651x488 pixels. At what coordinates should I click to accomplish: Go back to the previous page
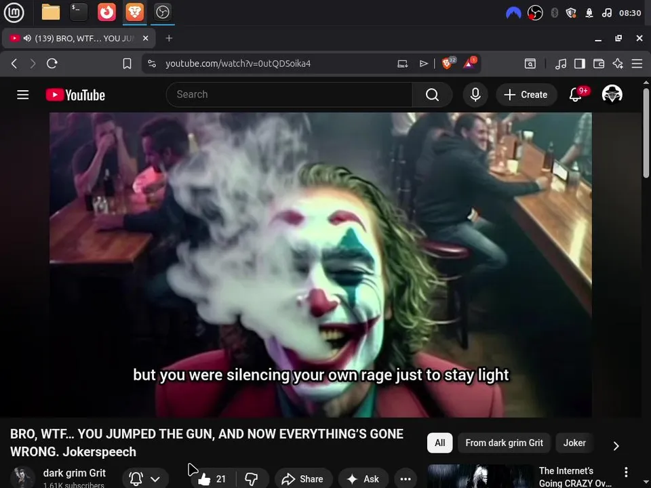tap(14, 64)
